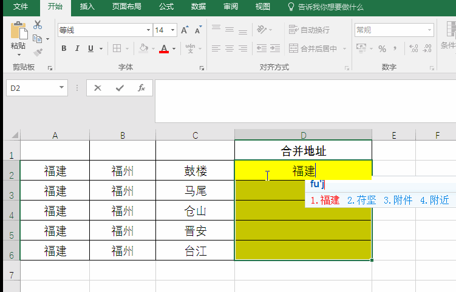Open underline style dropdown arrow

(101, 48)
